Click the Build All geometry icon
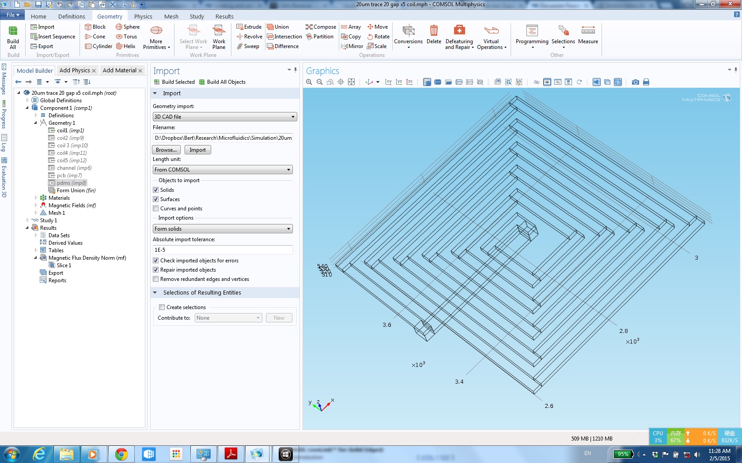The image size is (742, 463). click(13, 37)
